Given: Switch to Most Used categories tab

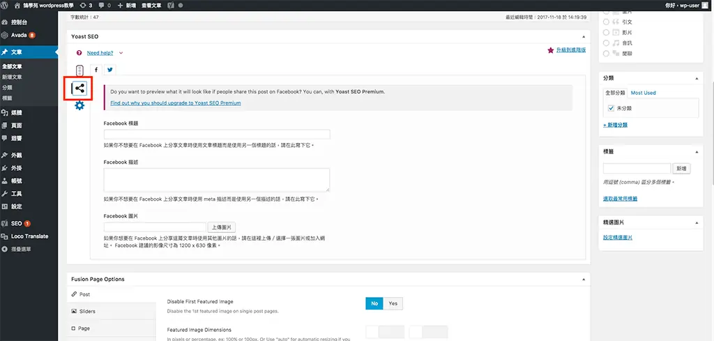Looking at the screenshot, I should (x=643, y=93).
